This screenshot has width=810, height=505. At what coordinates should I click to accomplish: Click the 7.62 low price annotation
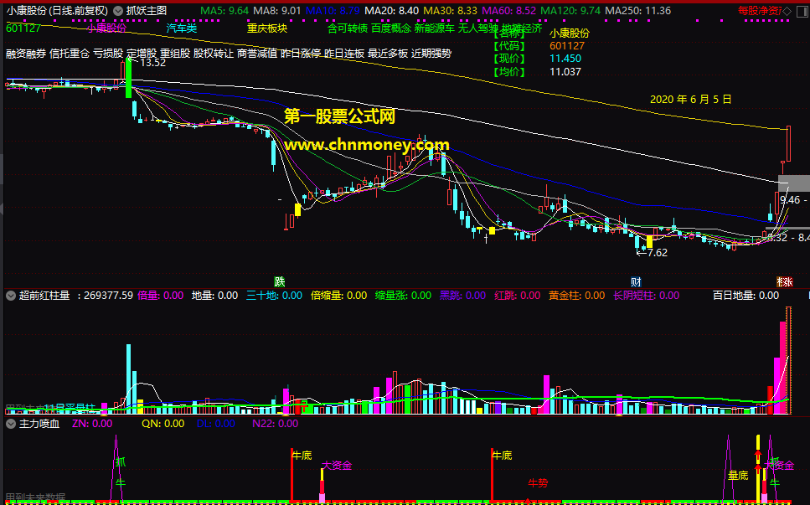[x=657, y=253]
